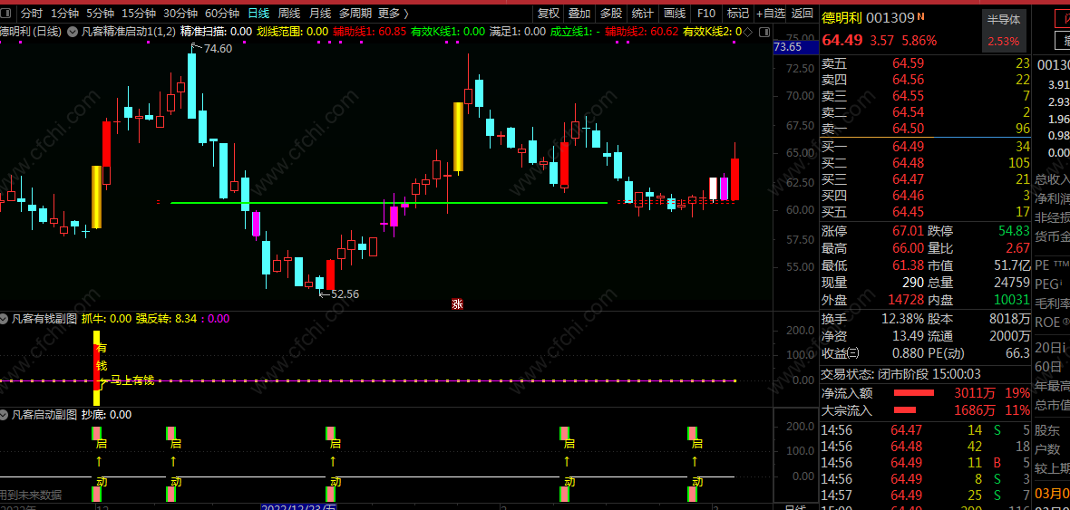The image size is (1070, 510).
Task: Click the stock name 德明利 in the quote panel
Action: tap(842, 18)
